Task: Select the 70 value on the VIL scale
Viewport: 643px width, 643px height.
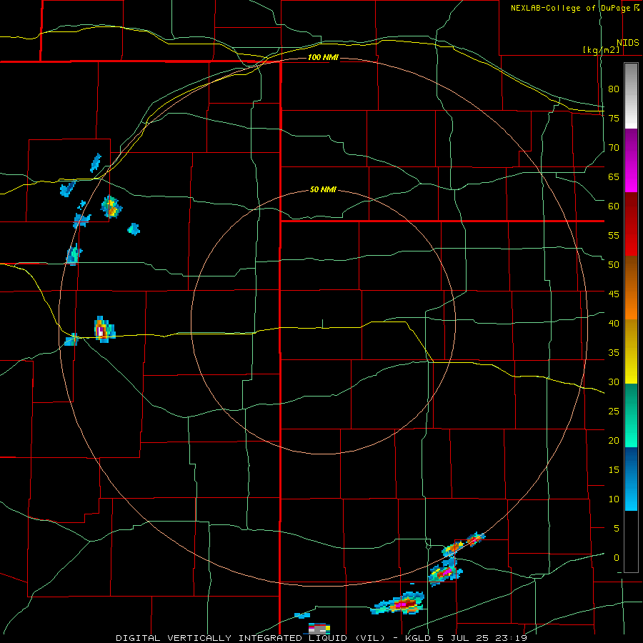Action: coord(614,148)
